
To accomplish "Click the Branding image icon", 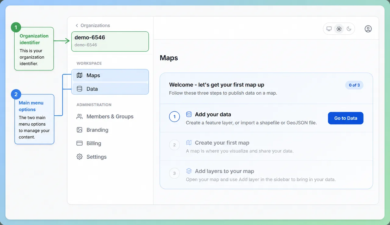I will tap(80, 130).
